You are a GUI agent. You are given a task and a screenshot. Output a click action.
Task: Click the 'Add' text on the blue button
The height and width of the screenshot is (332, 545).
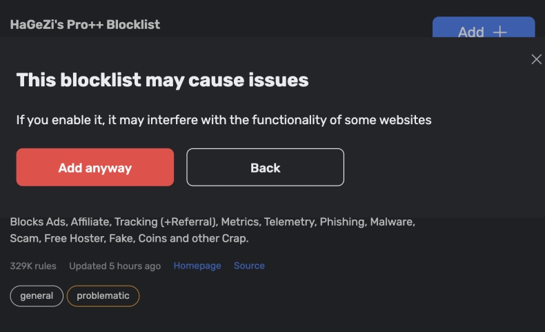point(470,32)
